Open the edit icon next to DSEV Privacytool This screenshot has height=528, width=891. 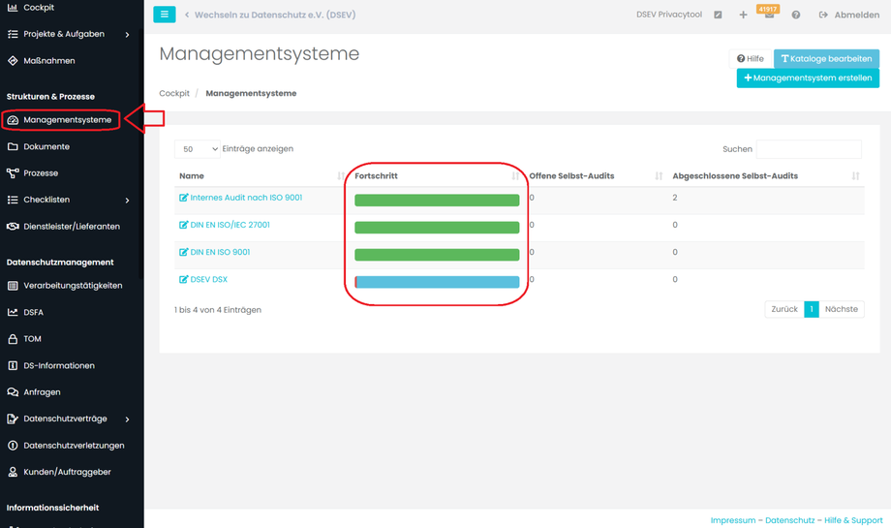pos(718,15)
